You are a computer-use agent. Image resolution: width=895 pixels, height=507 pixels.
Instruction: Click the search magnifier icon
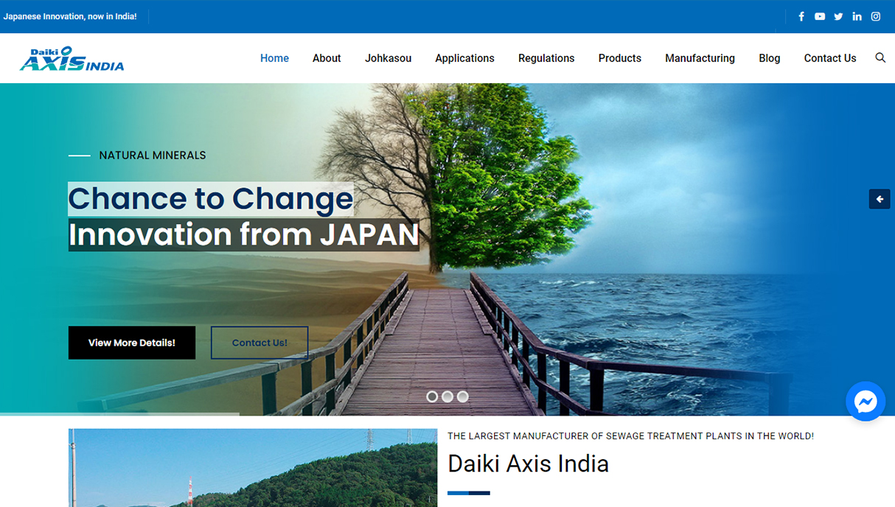(880, 57)
